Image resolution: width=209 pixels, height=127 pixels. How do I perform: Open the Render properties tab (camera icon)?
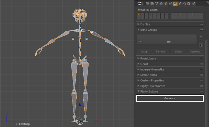pos(148,4)
